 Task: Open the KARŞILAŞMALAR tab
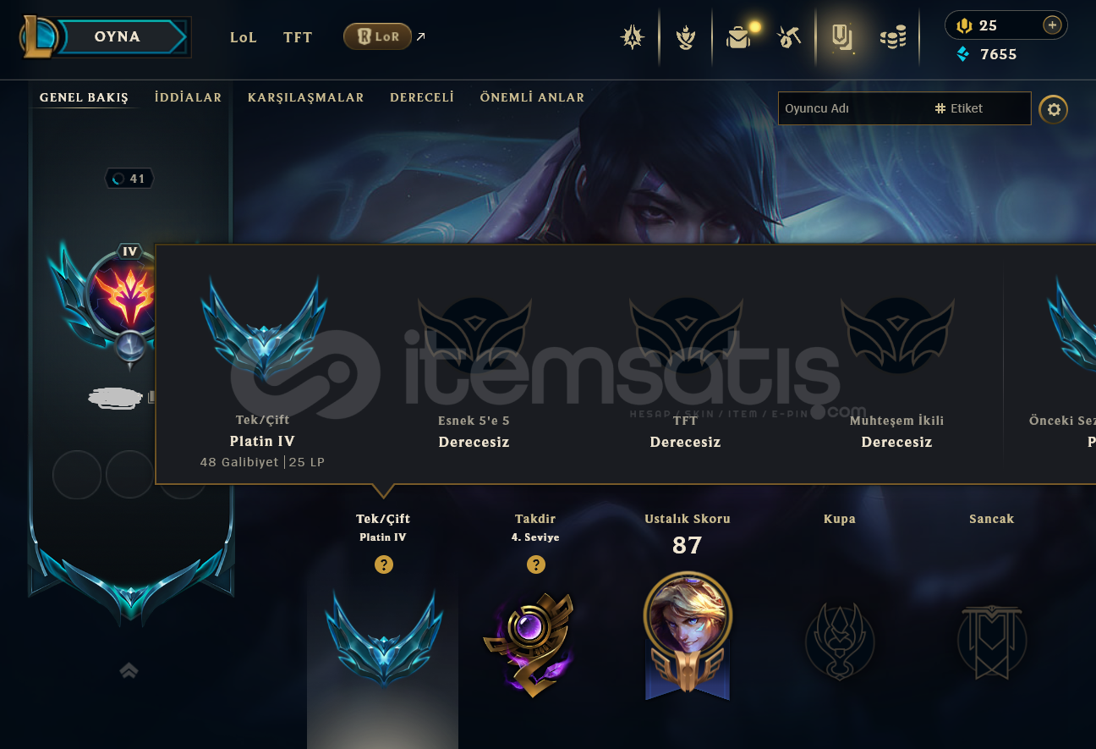(306, 97)
